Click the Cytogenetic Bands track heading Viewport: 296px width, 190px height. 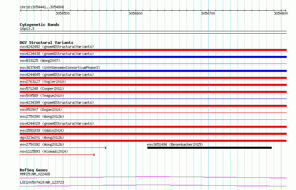point(40,25)
